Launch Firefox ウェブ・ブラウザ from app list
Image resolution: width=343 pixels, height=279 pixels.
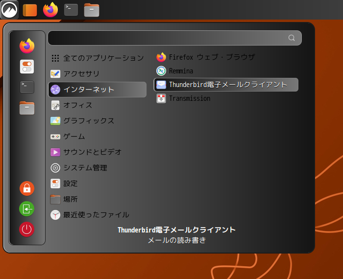coord(226,57)
